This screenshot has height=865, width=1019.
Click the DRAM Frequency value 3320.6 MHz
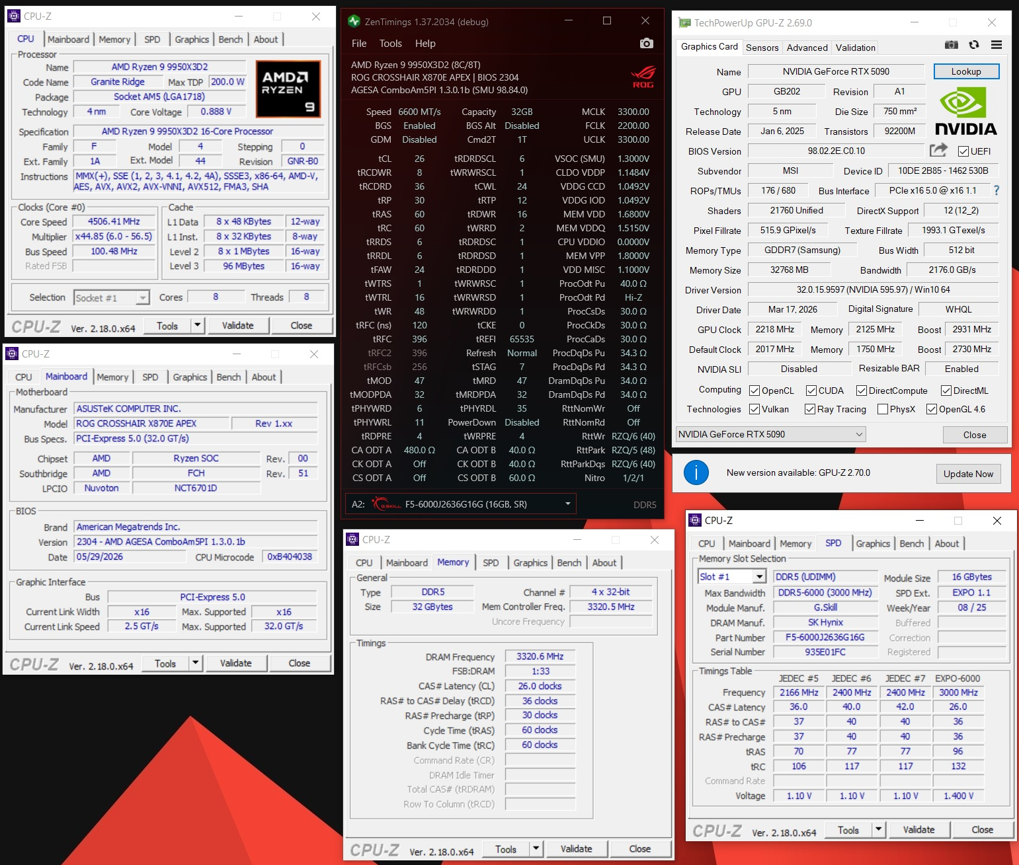coord(540,656)
